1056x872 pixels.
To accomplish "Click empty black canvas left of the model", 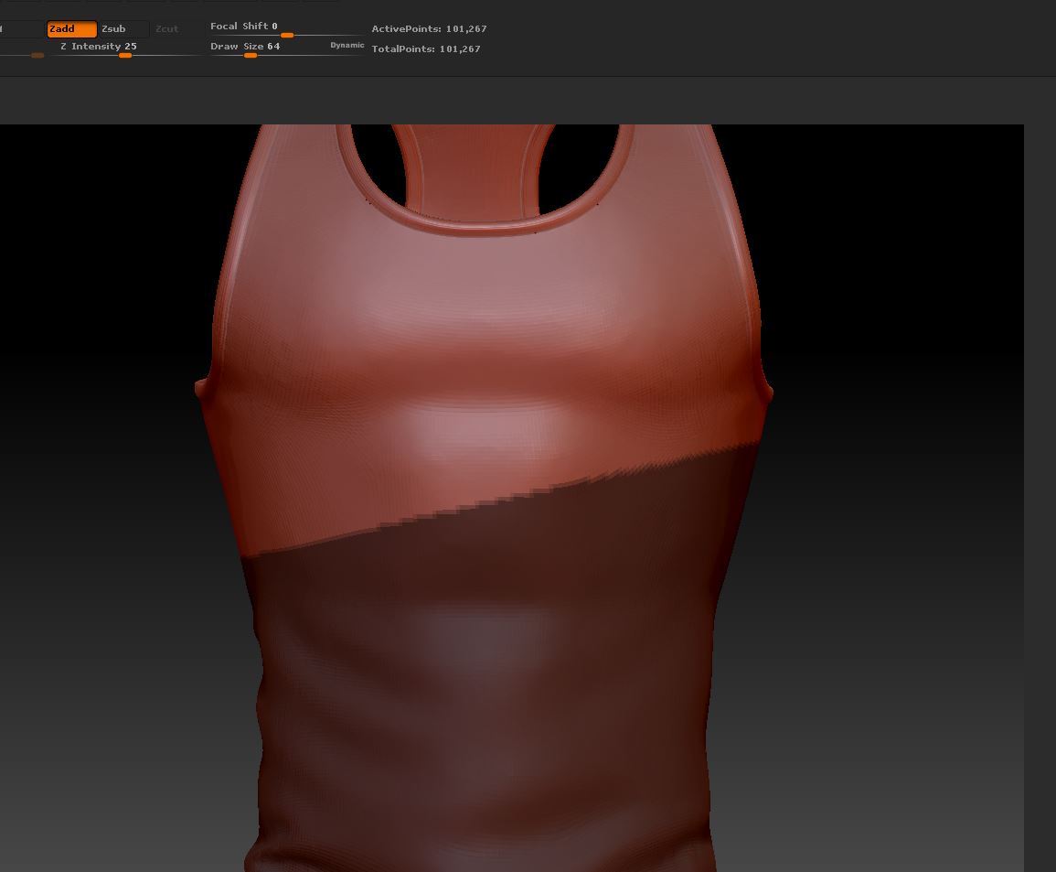I will coord(101,275).
